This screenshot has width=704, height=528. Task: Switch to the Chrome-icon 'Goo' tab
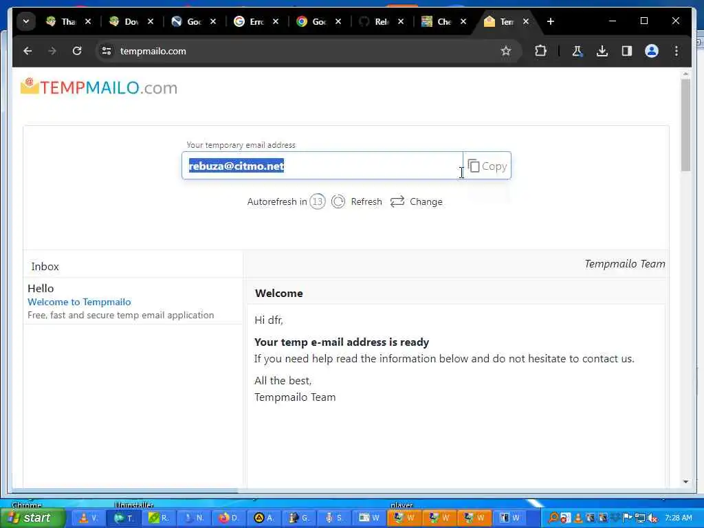click(x=311, y=21)
